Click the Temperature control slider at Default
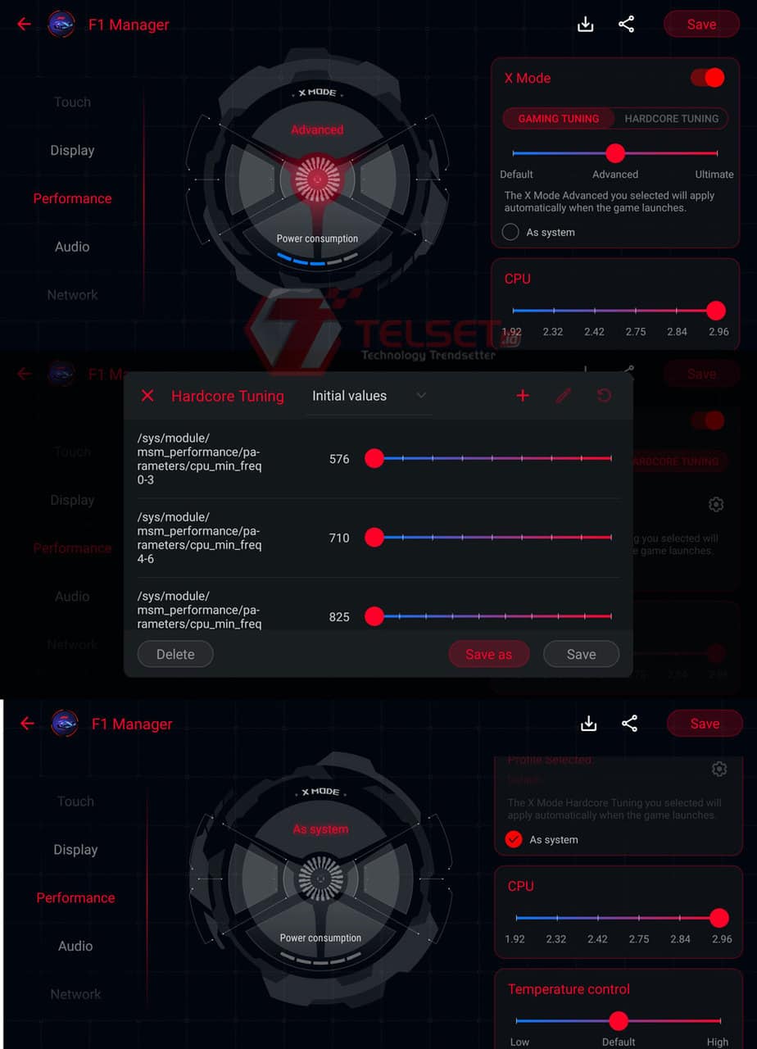This screenshot has height=1049, width=757. [x=619, y=1020]
